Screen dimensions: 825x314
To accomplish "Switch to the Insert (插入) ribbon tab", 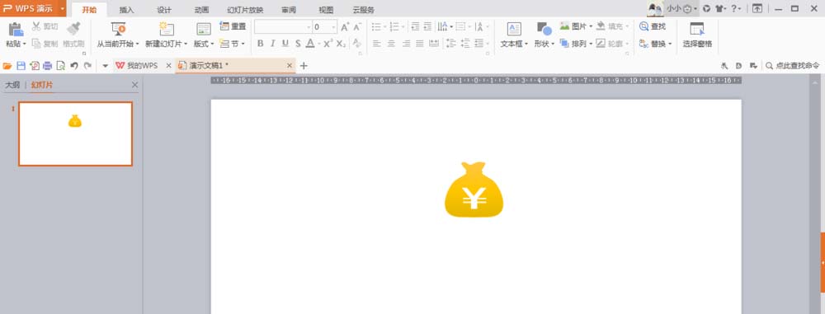I will coord(126,10).
